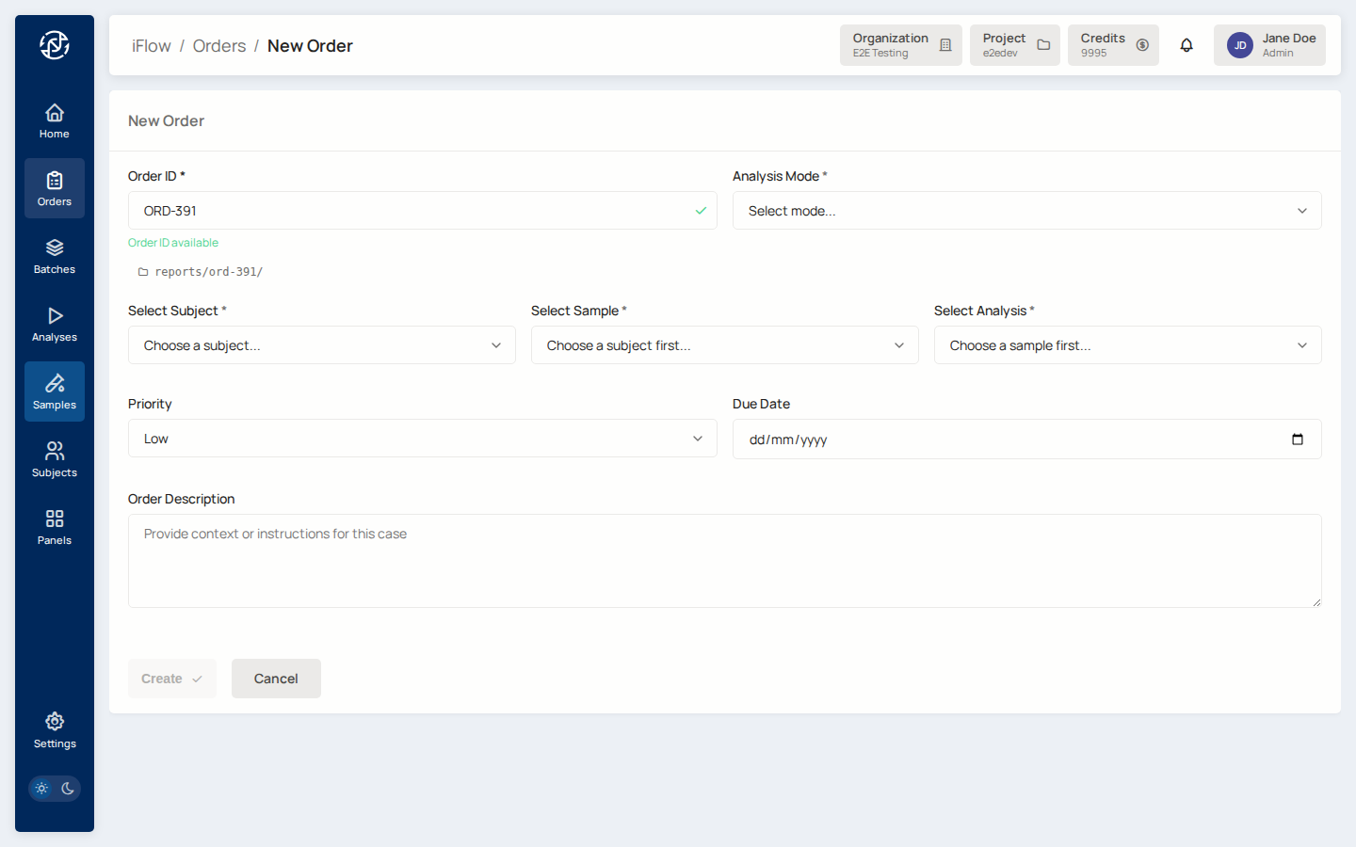This screenshot has width=1356, height=847.
Task: Open the Select Analysis dropdown
Action: [1128, 345]
